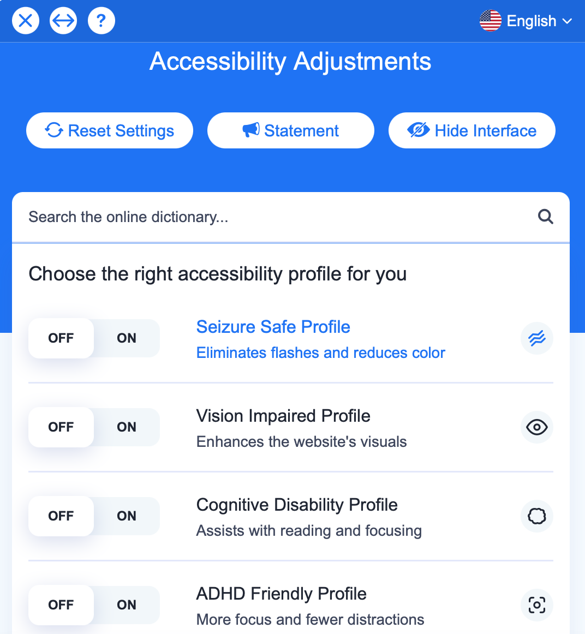Select the Seizure Safe Profile title link
Screen dimensions: 585x634
click(x=273, y=327)
